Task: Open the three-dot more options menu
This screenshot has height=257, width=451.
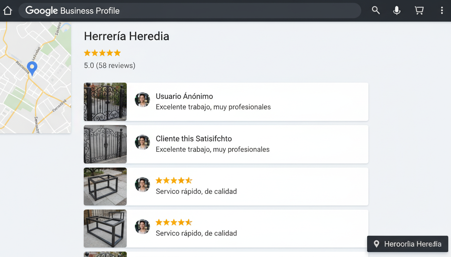Action: (x=442, y=11)
